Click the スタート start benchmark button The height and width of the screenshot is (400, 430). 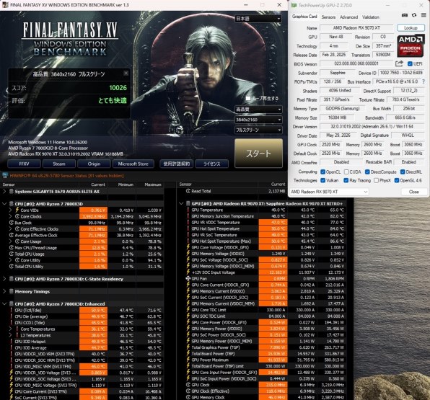[x=258, y=153]
